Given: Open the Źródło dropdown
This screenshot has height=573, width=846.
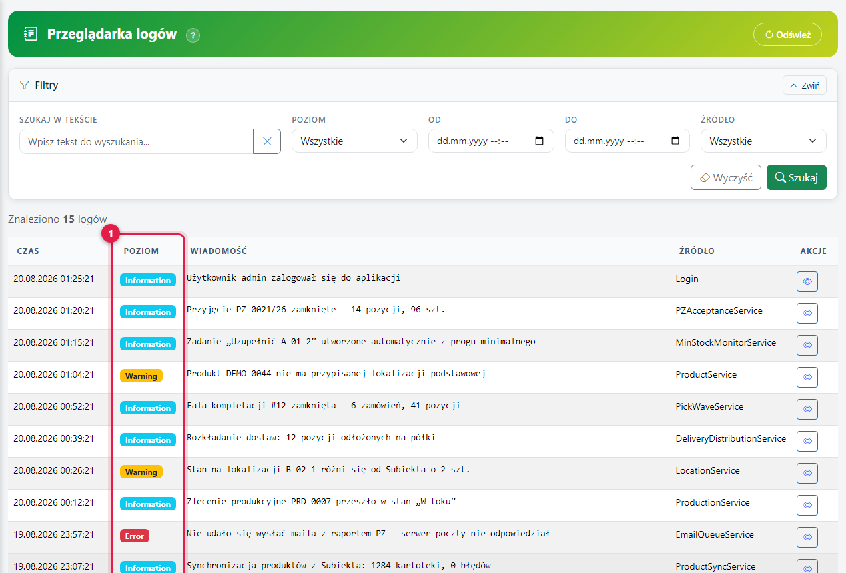Looking at the screenshot, I should click(x=763, y=141).
